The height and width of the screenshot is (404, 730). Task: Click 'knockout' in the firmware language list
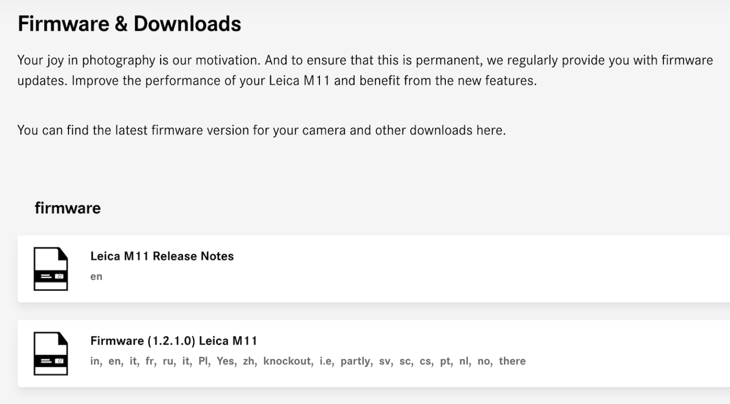(x=287, y=361)
